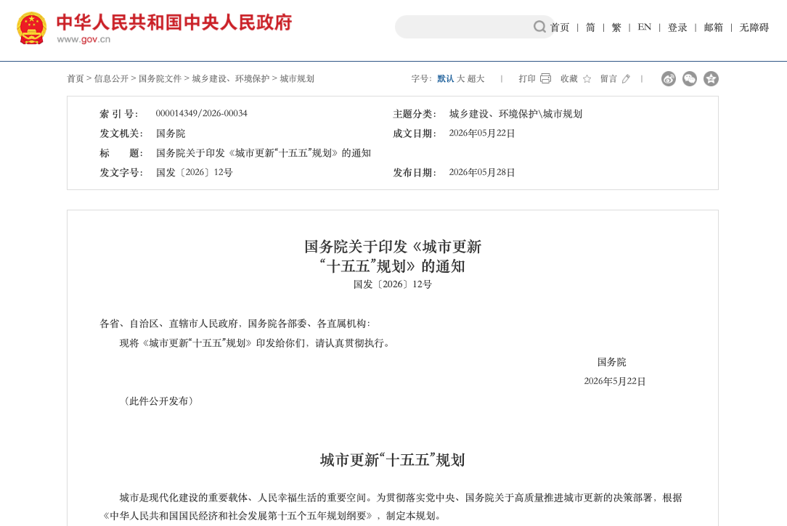Share via Weibo icon
The image size is (787, 526).
point(669,79)
